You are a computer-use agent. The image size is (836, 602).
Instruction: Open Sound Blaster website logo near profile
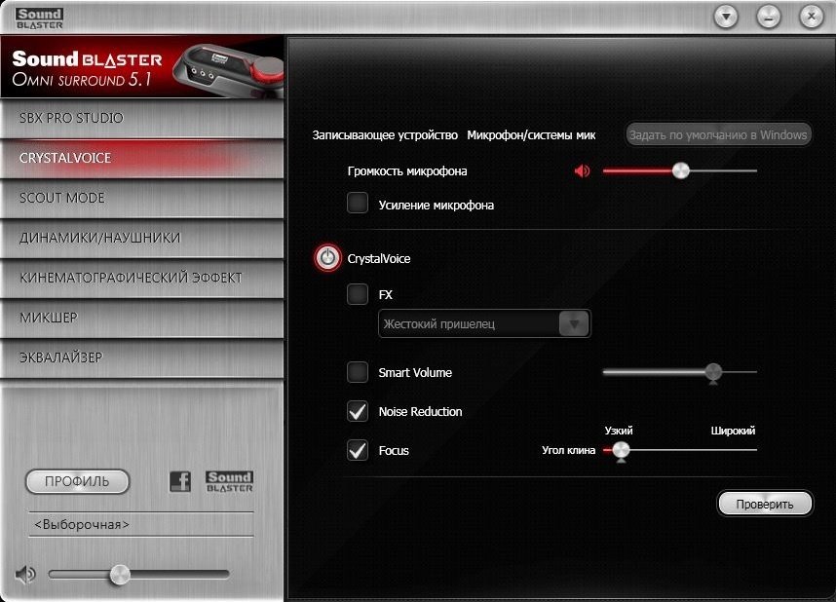(229, 481)
